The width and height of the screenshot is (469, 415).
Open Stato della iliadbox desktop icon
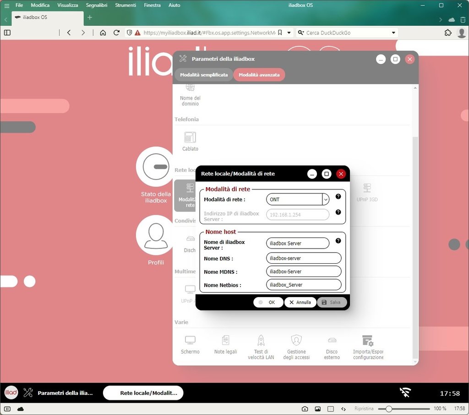click(x=156, y=175)
